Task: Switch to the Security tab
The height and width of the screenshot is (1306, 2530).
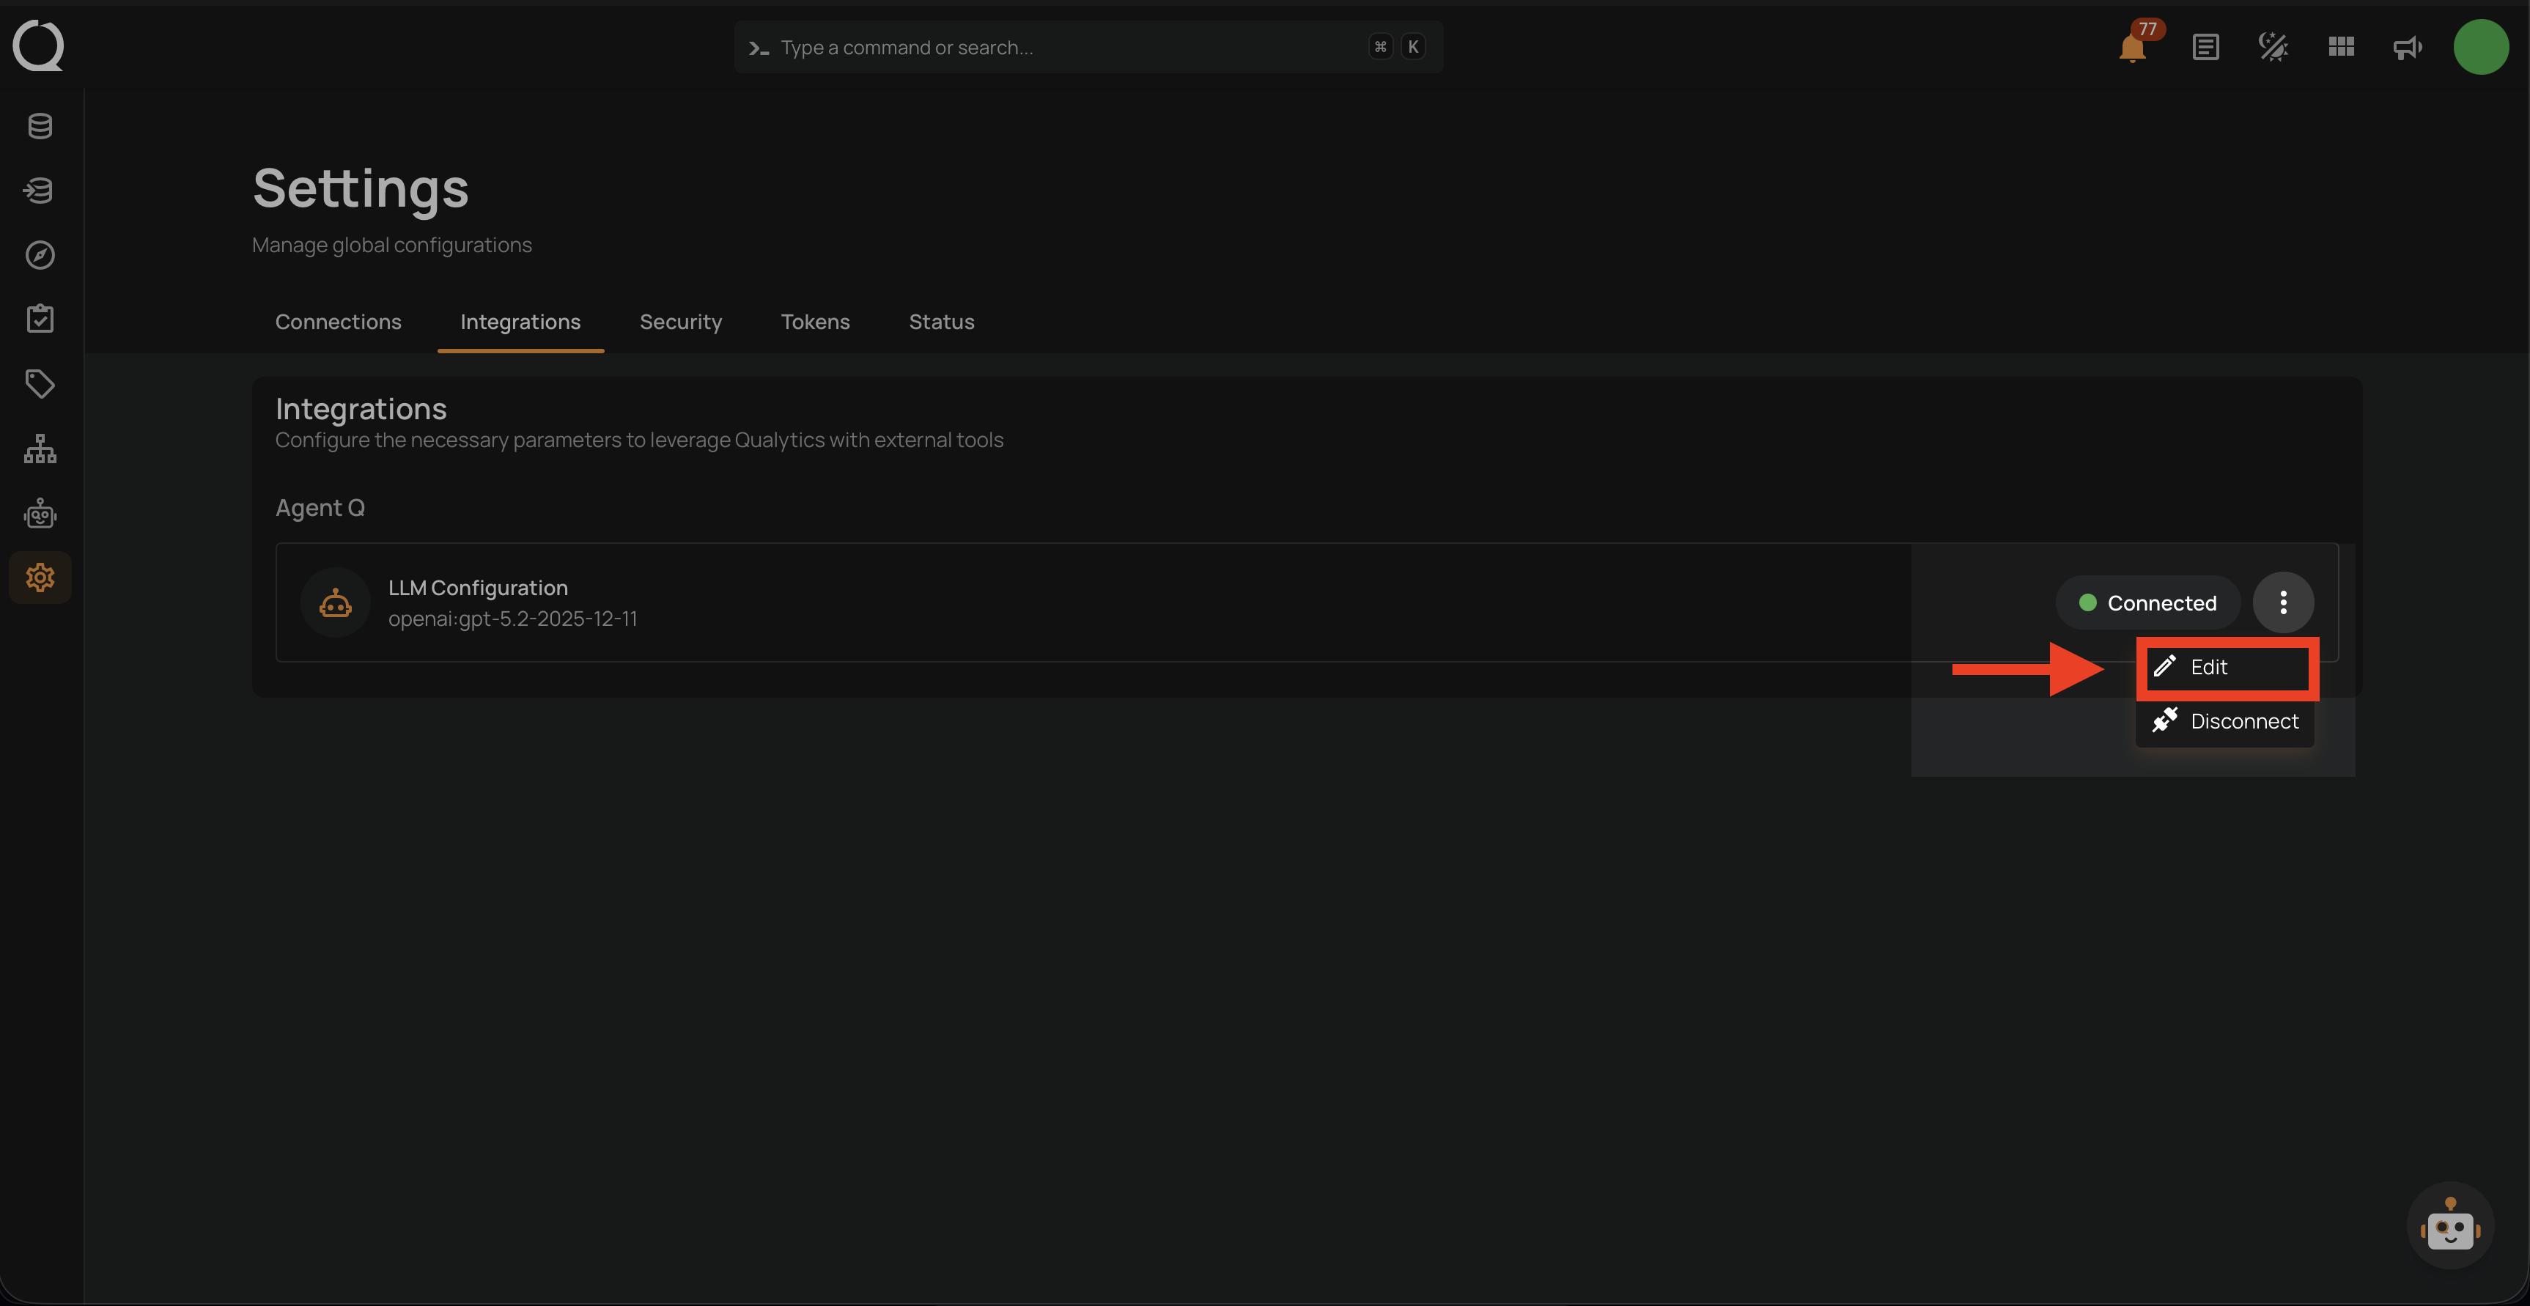Action: [x=681, y=322]
